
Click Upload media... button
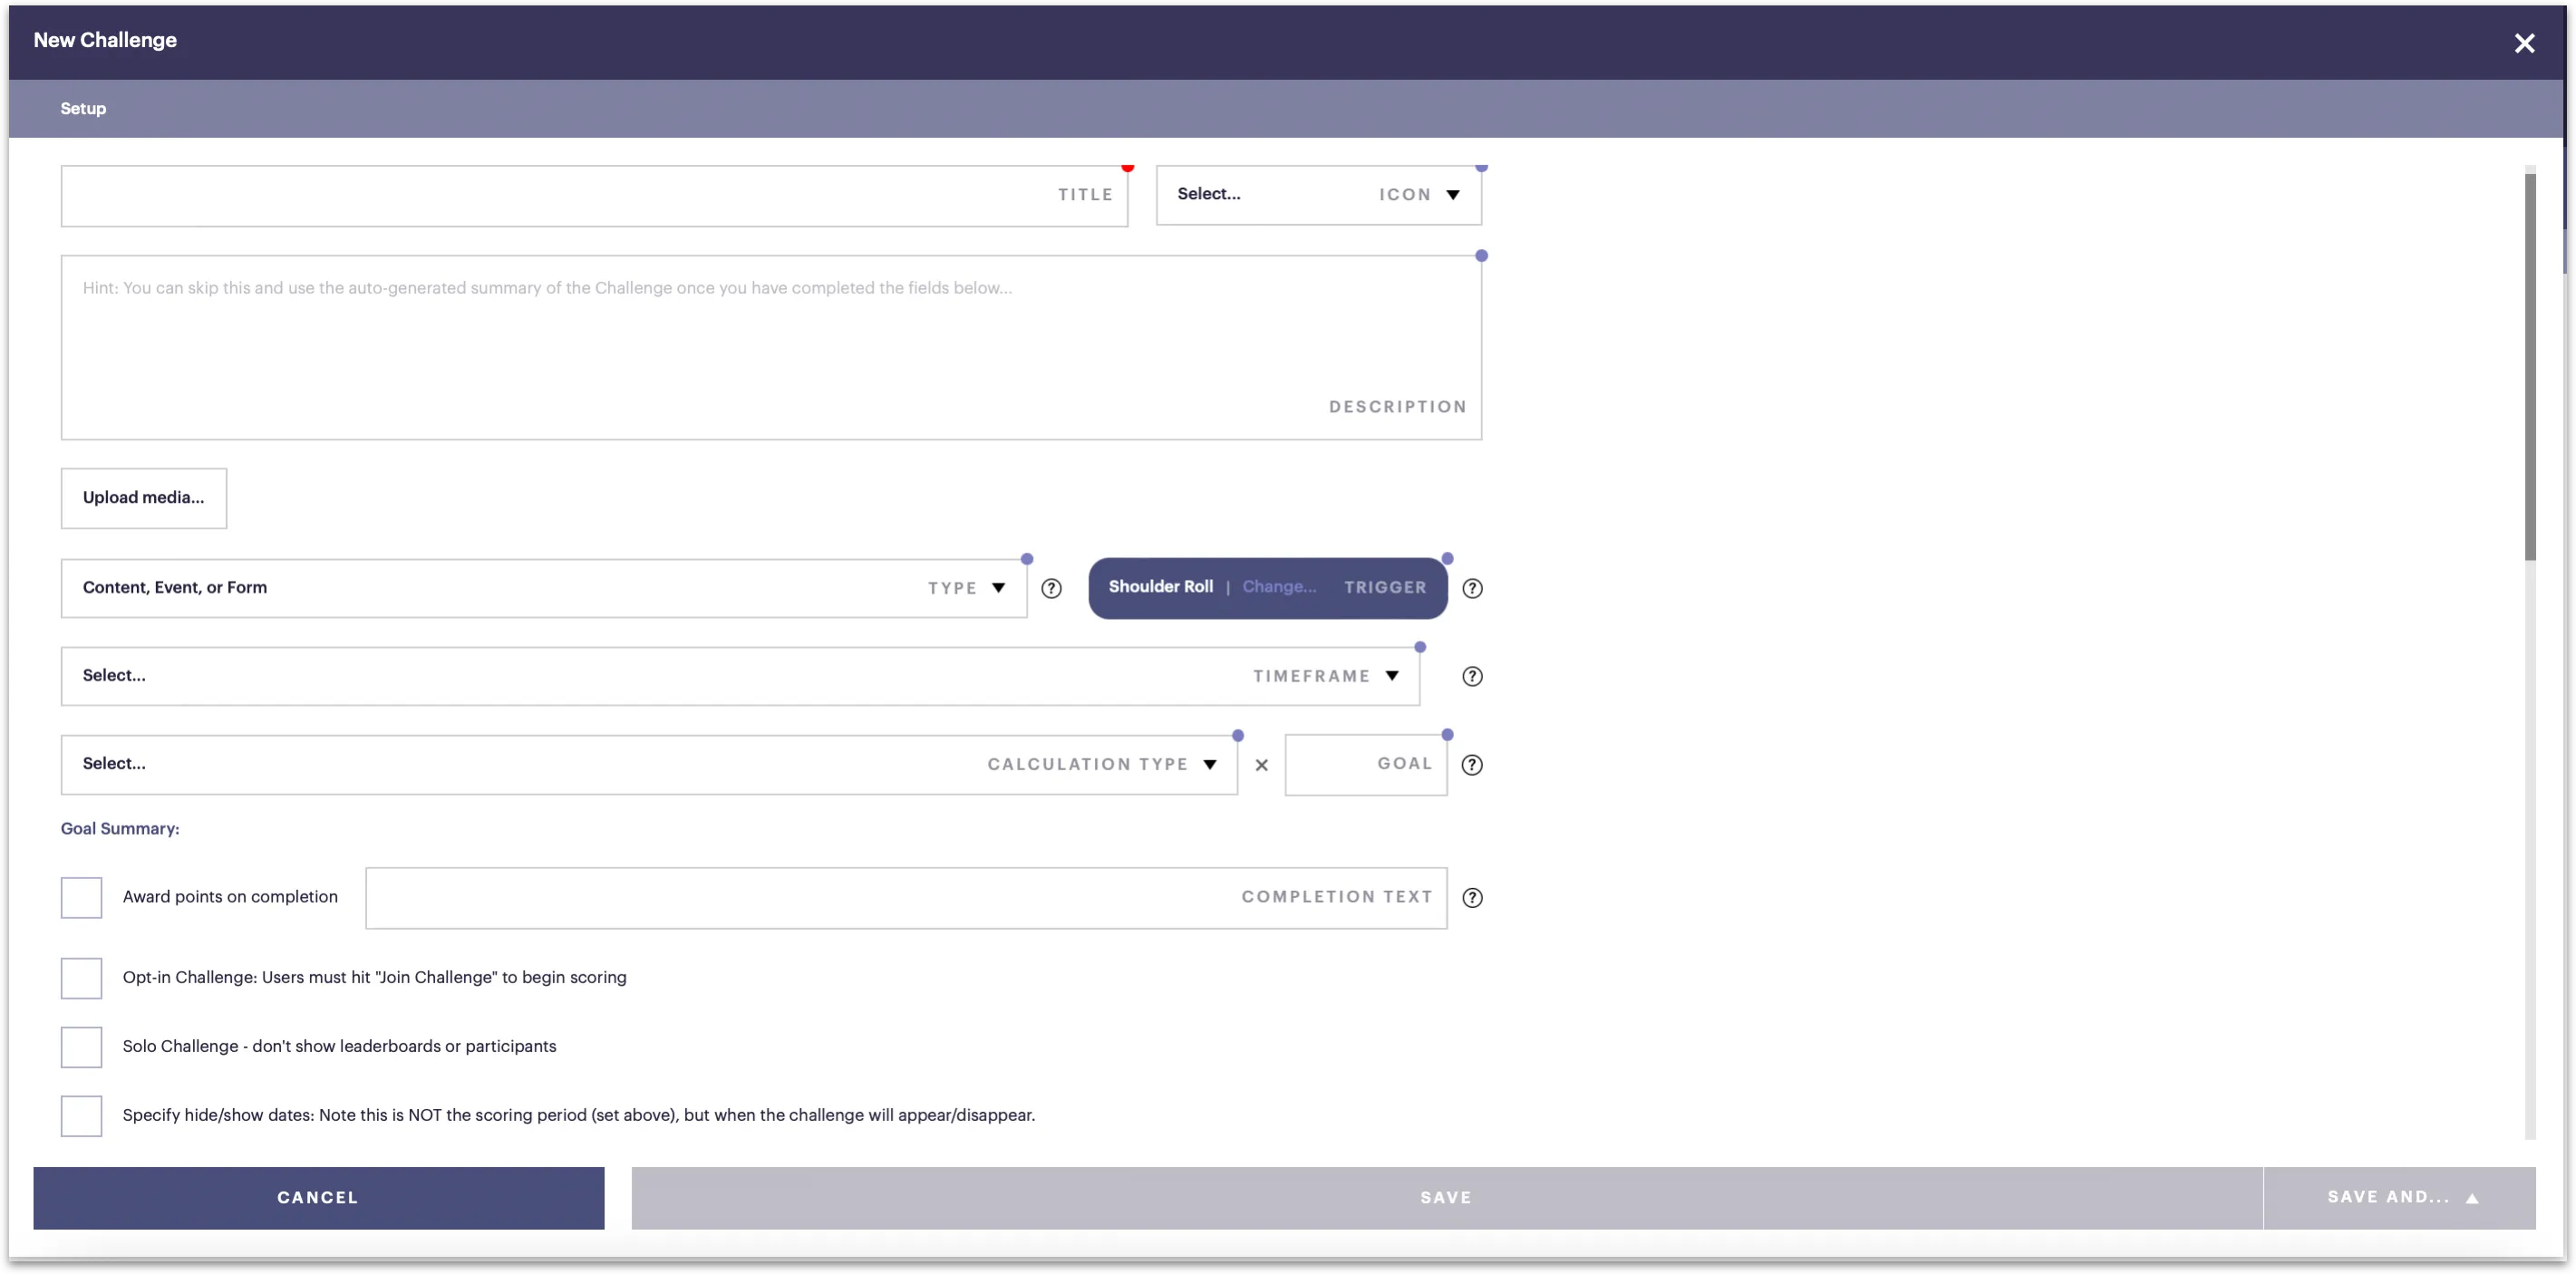tap(144, 498)
